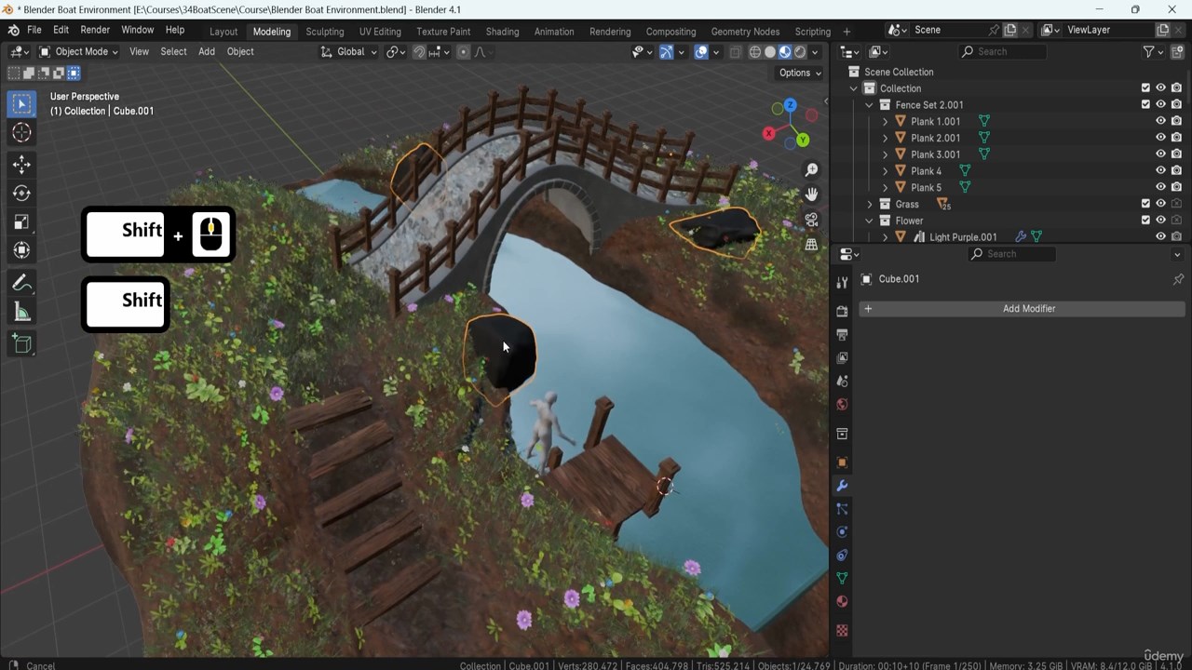Select the Annotate tool
The image size is (1192, 670).
click(21, 283)
